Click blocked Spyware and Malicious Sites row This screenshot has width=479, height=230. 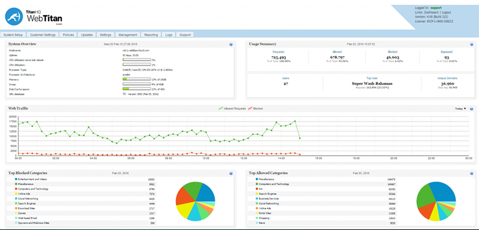click(82, 223)
